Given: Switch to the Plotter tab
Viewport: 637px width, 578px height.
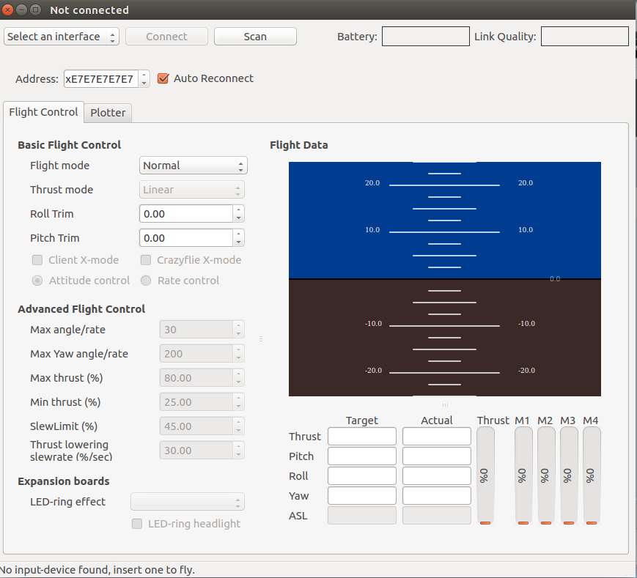Looking at the screenshot, I should click(108, 113).
